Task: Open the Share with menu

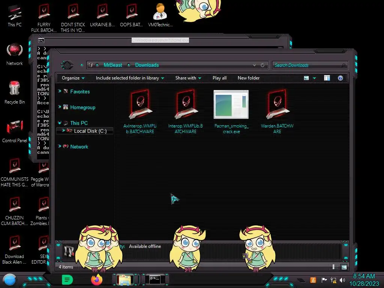Action: click(x=188, y=78)
